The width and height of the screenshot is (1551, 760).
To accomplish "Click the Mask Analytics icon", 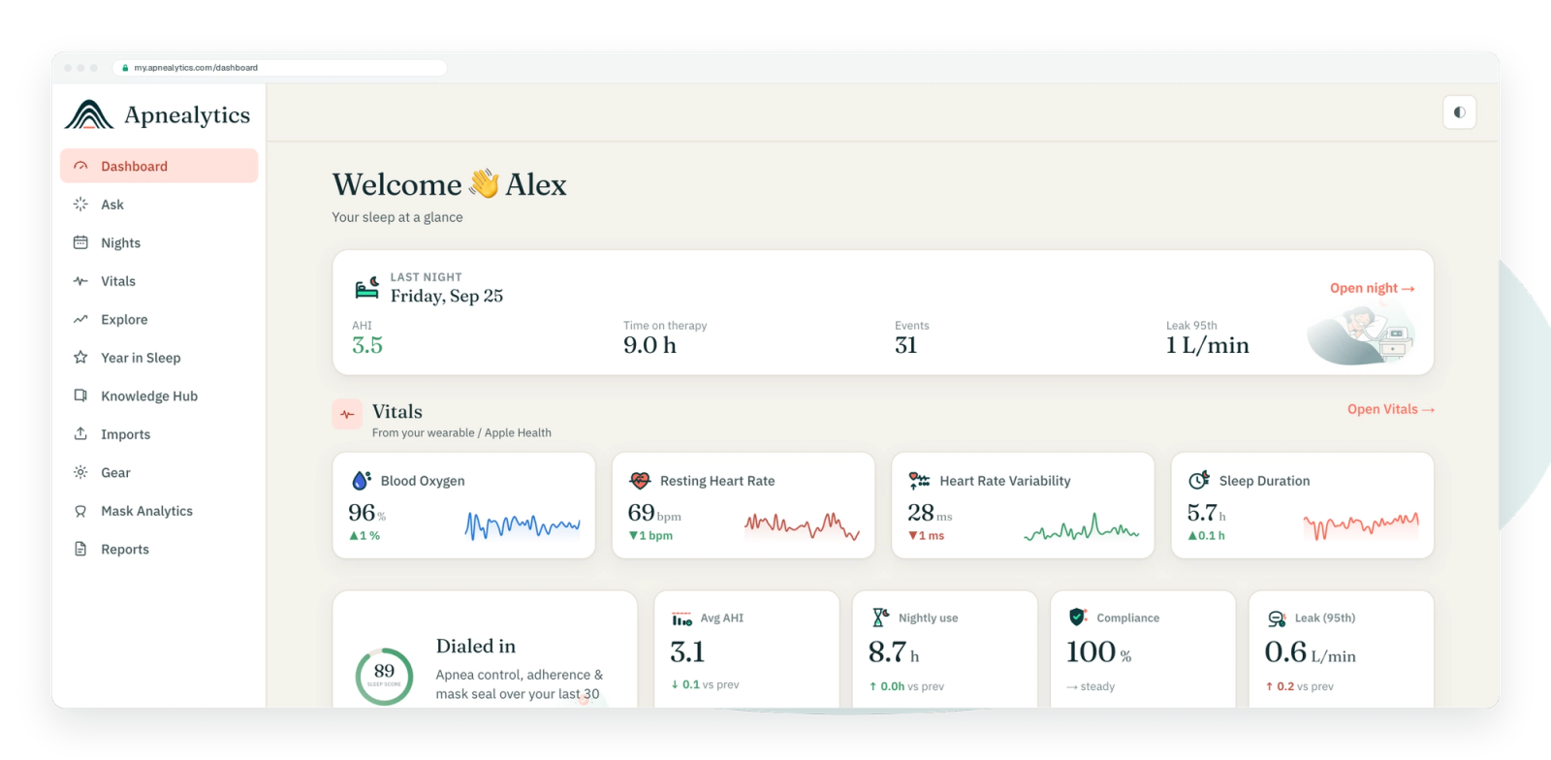I will 80,511.
